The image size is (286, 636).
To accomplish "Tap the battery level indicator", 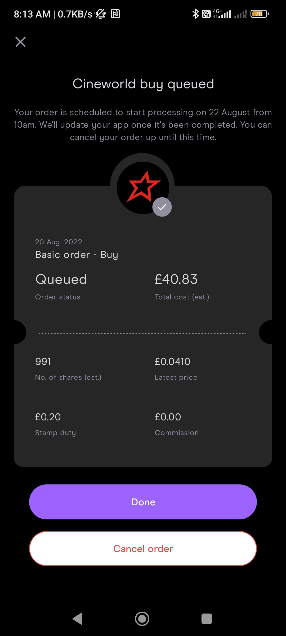I will [x=260, y=14].
